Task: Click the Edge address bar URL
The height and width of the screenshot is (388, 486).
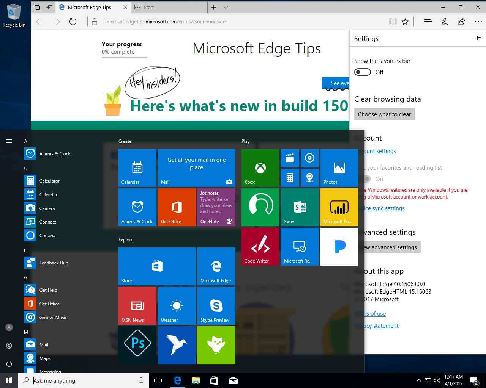Action: click(166, 22)
